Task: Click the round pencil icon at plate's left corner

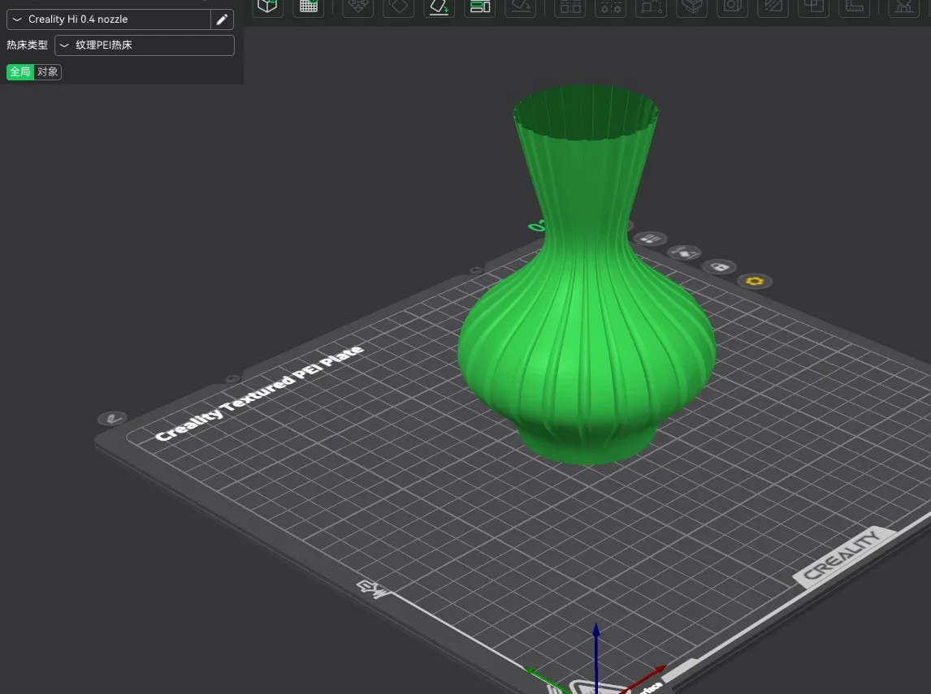Action: coord(112,419)
